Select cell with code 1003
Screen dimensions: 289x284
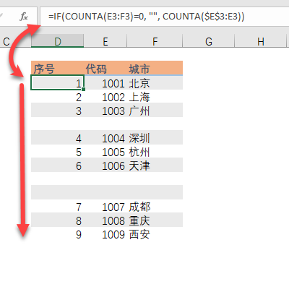coord(105,111)
